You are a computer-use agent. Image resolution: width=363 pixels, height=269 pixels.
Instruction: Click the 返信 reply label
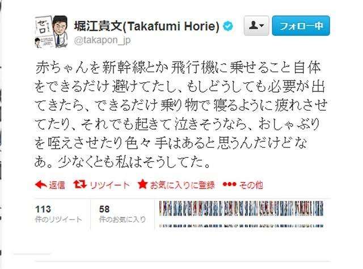click(x=57, y=185)
